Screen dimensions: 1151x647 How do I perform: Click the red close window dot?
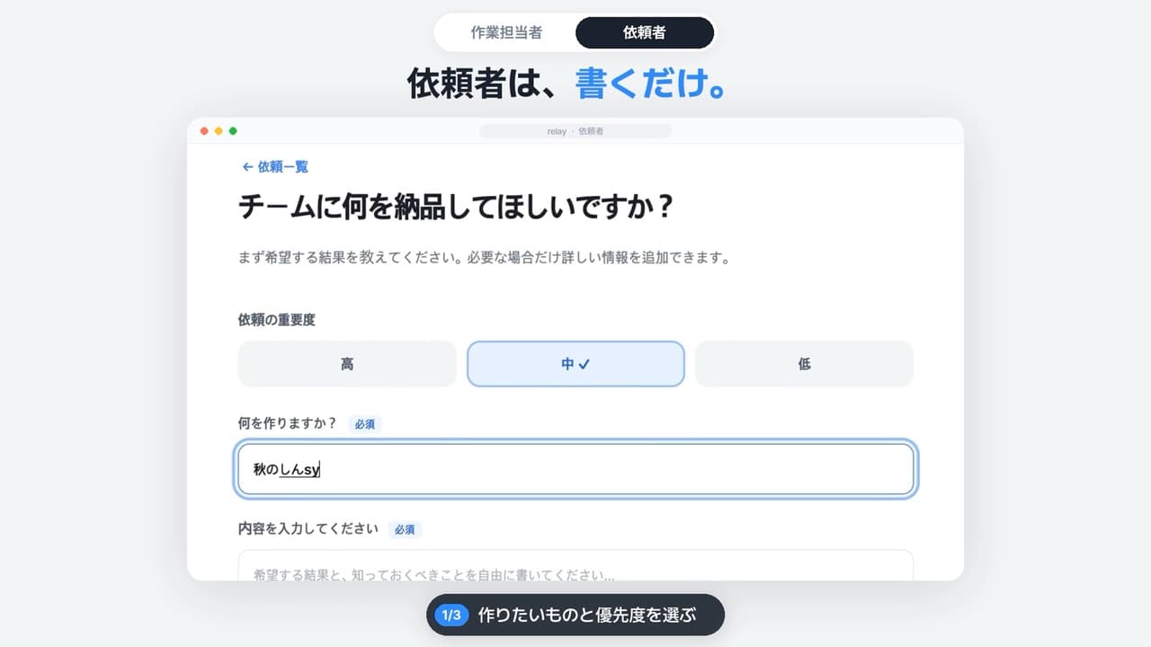tap(204, 131)
